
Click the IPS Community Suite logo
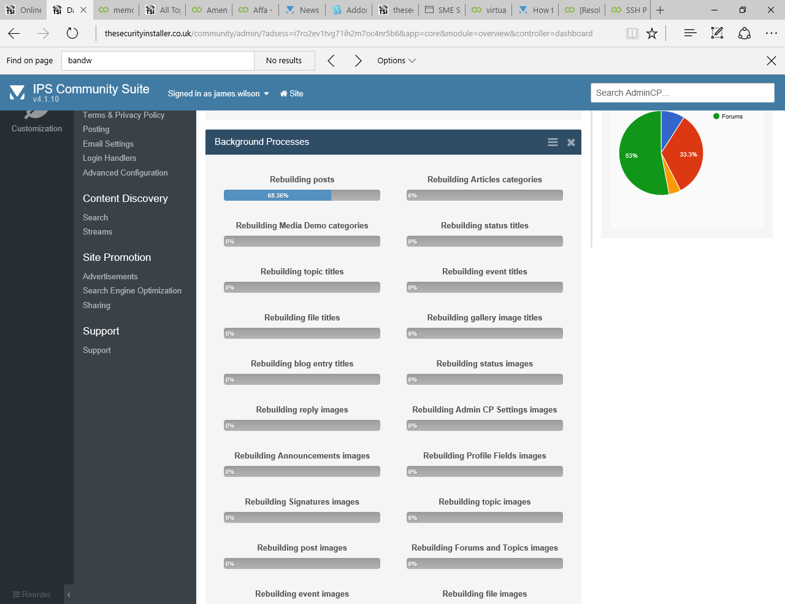tap(17, 93)
